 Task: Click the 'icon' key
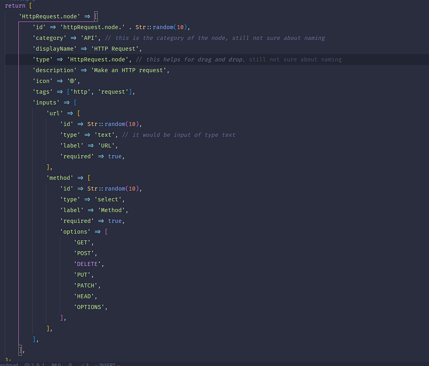tap(42, 81)
